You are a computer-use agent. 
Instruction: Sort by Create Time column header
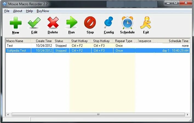[42, 41]
